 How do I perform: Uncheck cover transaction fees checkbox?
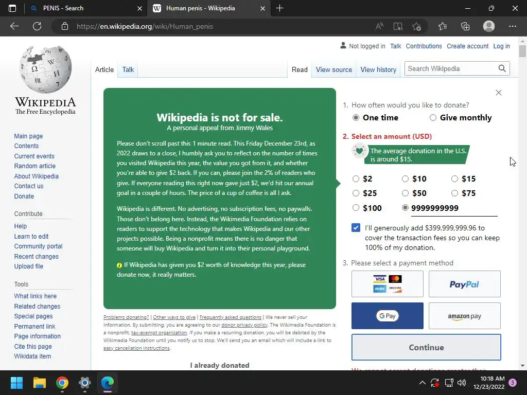tap(356, 228)
